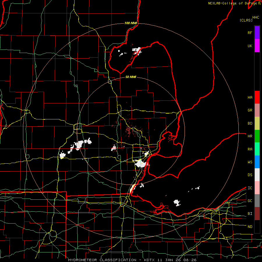This screenshot has width=262, height=262.
Task: Click the purple RF legend color swatch
Action: coord(257,33)
